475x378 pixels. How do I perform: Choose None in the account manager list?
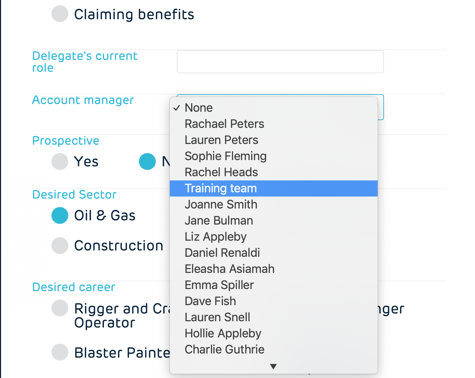point(199,108)
